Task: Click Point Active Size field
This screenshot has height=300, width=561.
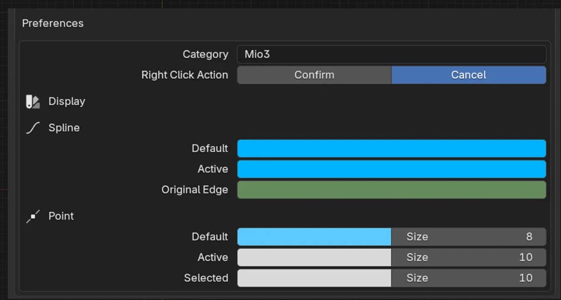Action: click(468, 257)
